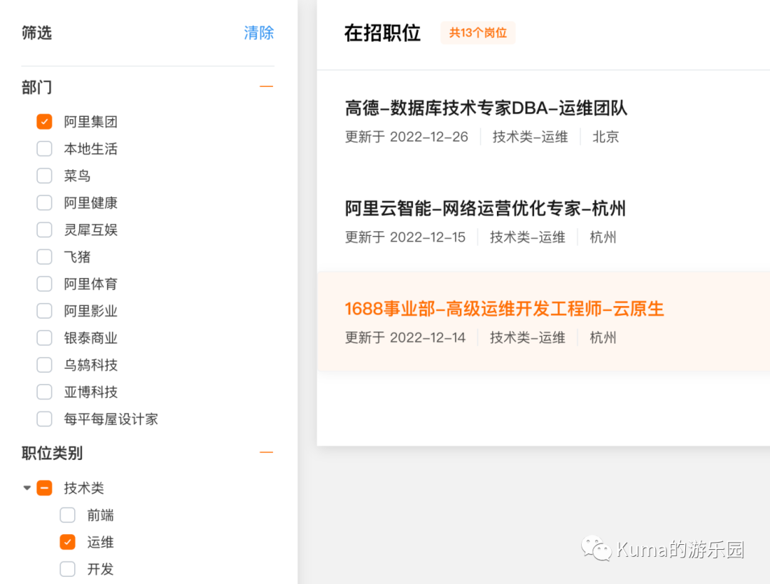
Task: Check the 本地生活 department checkbox
Action: point(44,149)
